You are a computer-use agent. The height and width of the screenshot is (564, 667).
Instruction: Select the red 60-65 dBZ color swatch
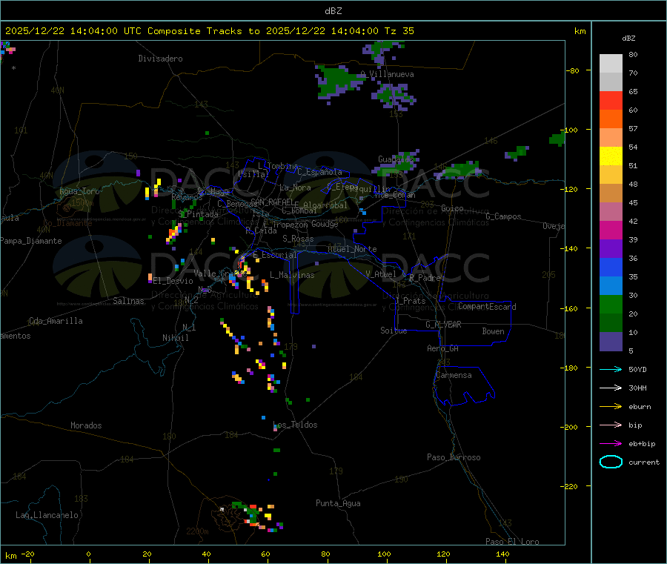[x=611, y=100]
